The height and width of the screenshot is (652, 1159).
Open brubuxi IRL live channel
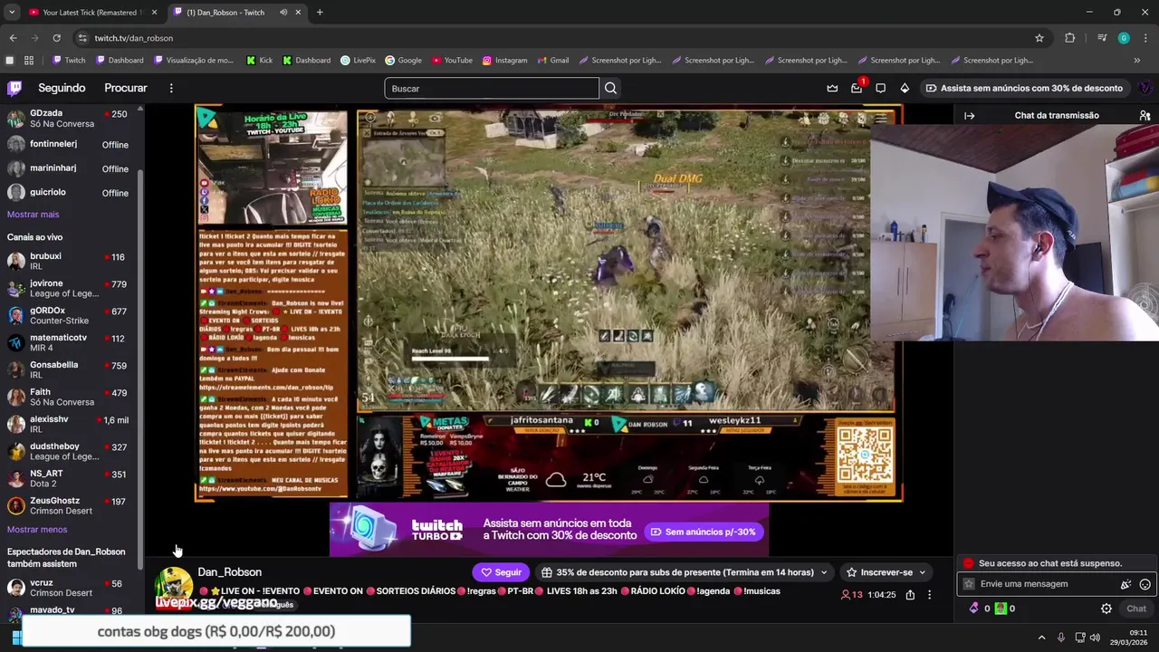pos(71,262)
